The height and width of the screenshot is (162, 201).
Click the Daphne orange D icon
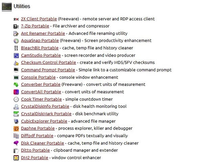coord(16,129)
